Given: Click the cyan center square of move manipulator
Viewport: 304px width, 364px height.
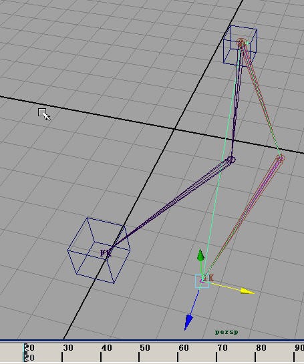Looking at the screenshot, I should point(202,281).
